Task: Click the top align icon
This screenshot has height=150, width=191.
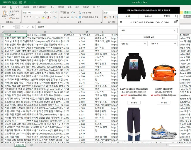Action: 62,12
